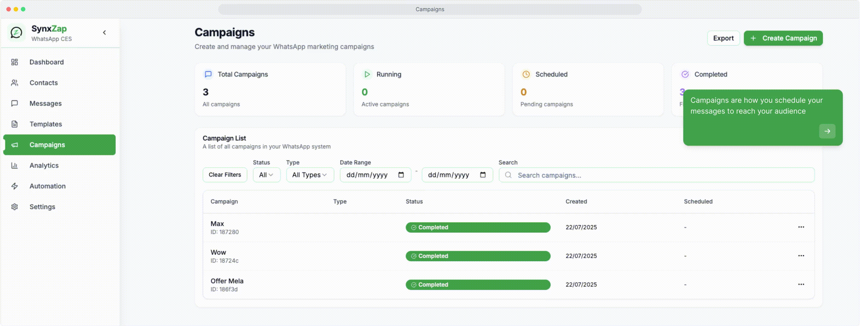Viewport: 860px width, 326px height.
Task: Collapse the sidebar with the chevron arrow
Action: (105, 33)
